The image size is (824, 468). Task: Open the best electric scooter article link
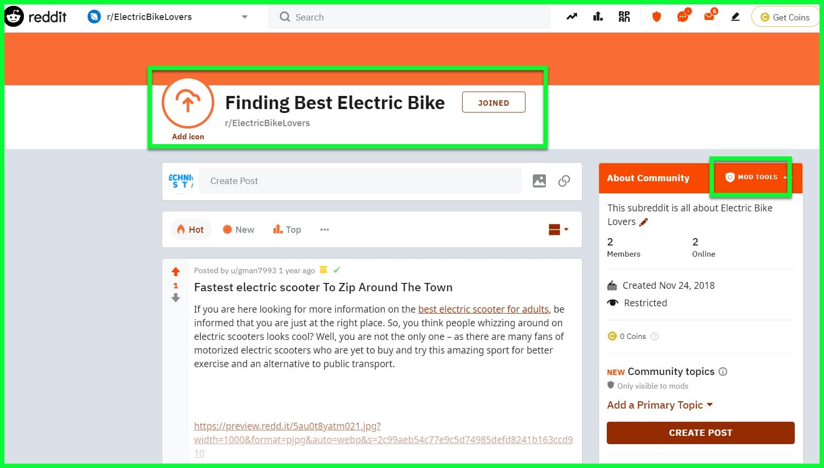(x=484, y=309)
